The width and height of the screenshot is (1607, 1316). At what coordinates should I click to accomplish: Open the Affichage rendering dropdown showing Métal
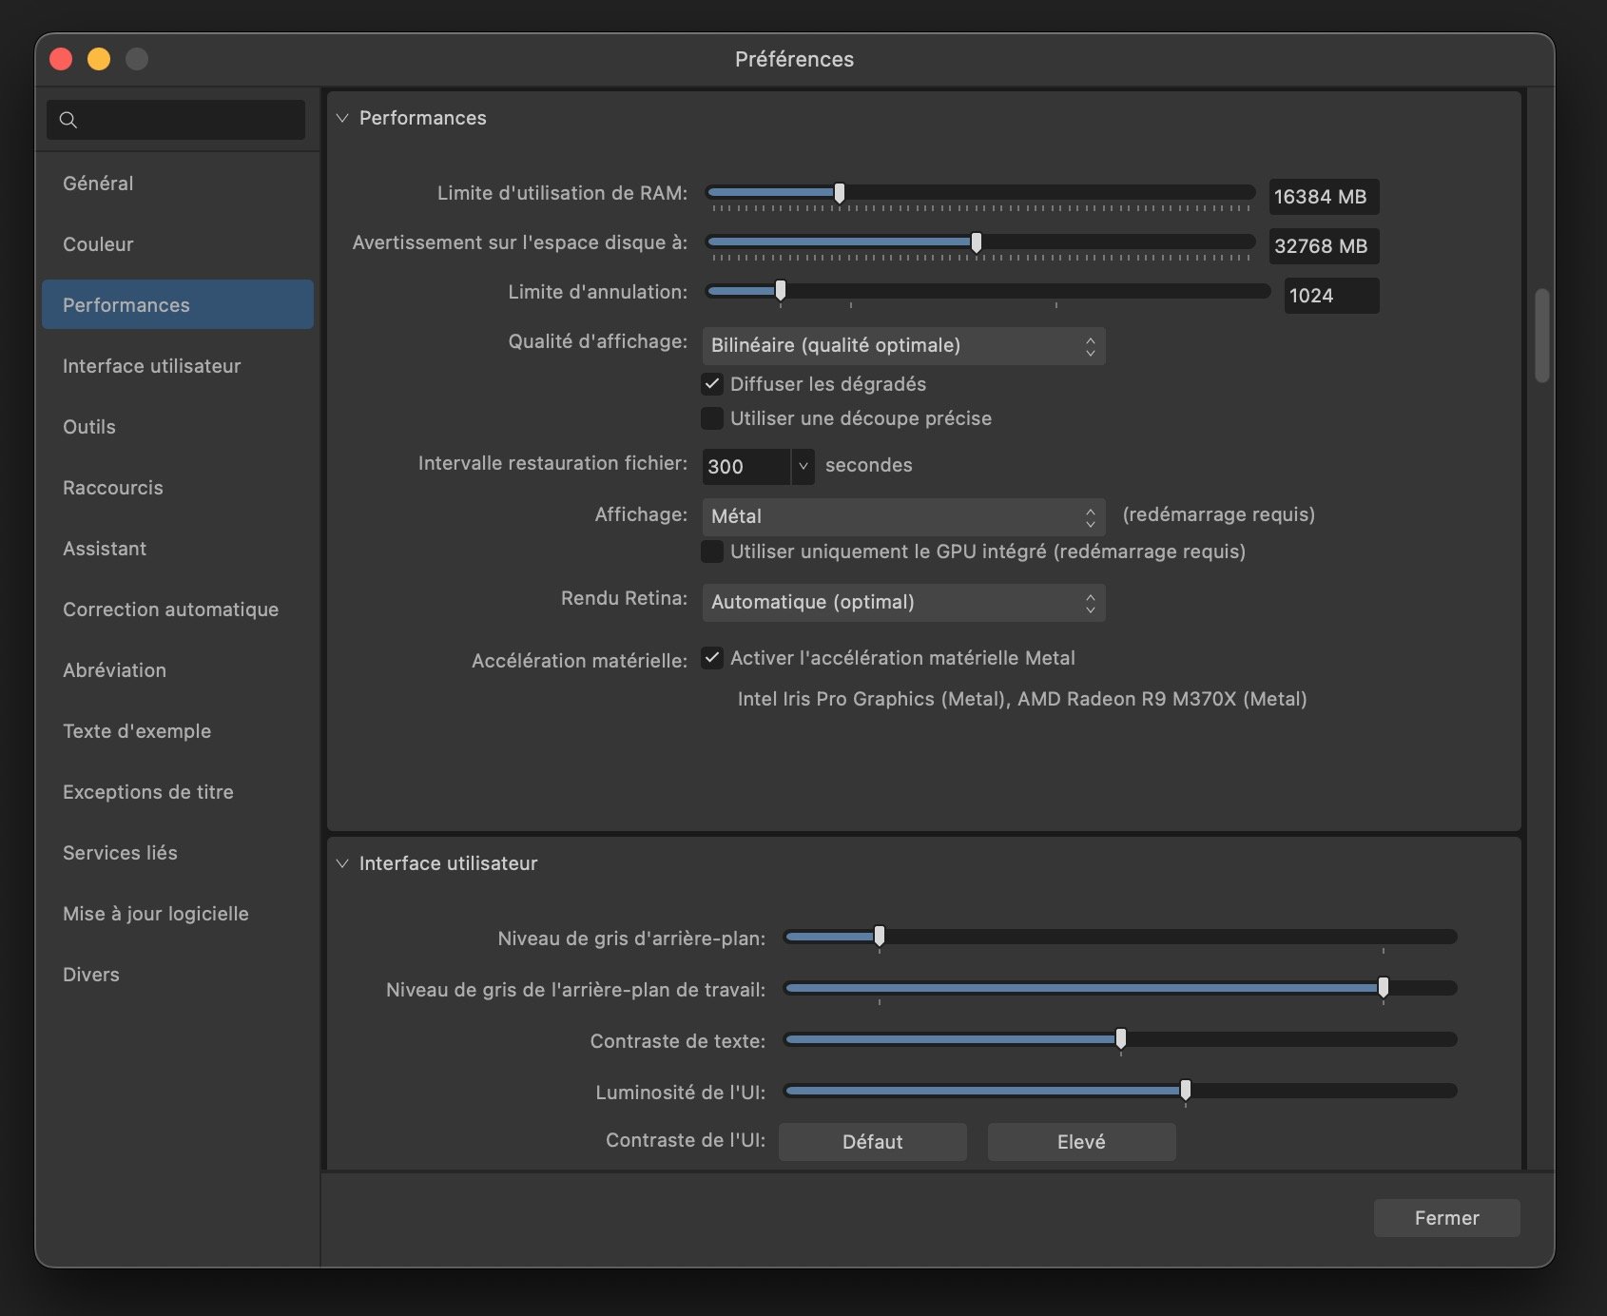[901, 516]
